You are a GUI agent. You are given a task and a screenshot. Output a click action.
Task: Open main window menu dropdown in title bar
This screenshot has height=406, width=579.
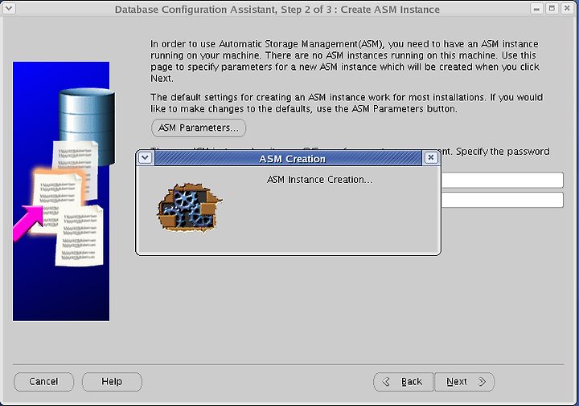coord(9,8)
